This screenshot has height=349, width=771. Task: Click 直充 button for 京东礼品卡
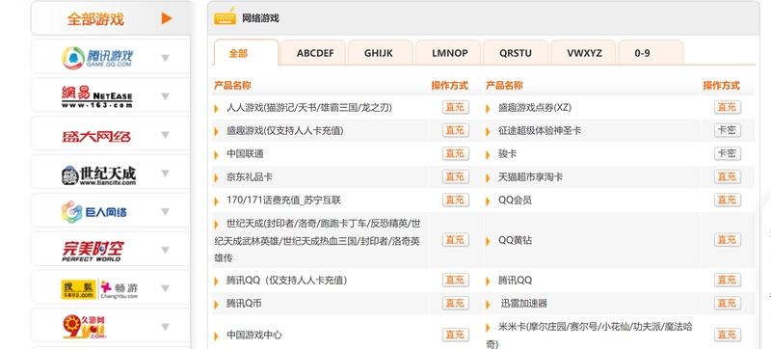455,176
